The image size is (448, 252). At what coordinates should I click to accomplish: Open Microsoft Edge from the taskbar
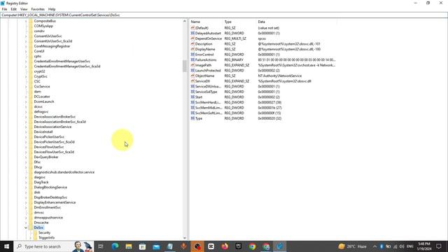click(x=115, y=246)
